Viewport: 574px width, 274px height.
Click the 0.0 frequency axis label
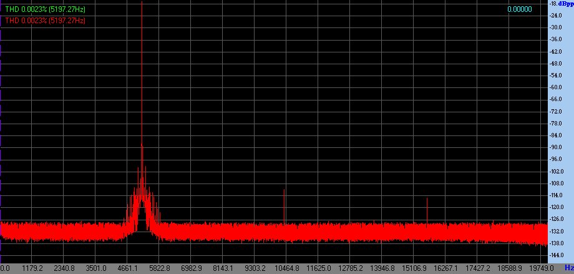click(x=6, y=268)
